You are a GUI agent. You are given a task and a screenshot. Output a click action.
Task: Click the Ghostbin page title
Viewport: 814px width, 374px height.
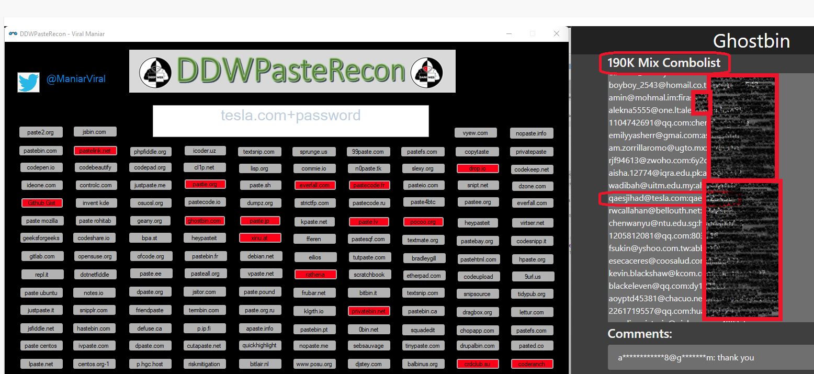(x=751, y=41)
